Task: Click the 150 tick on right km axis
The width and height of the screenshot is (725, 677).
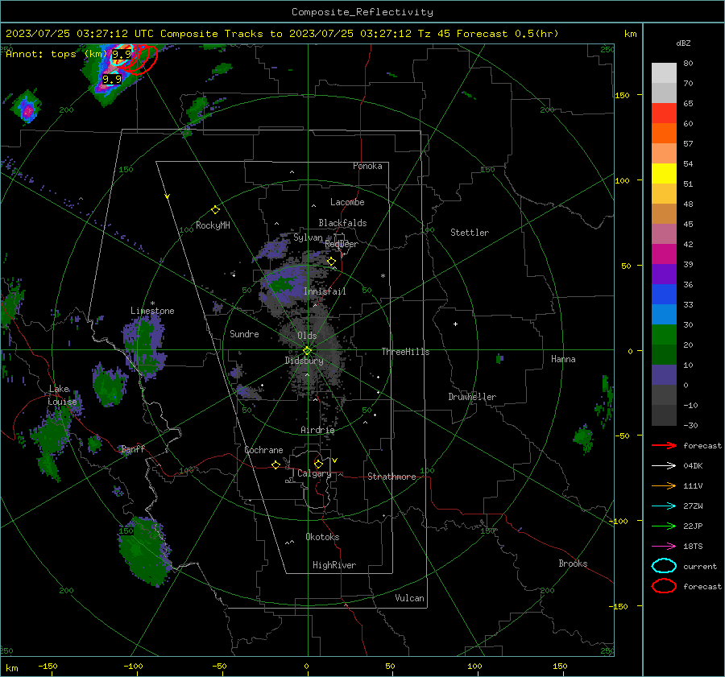Action: pyautogui.click(x=622, y=95)
